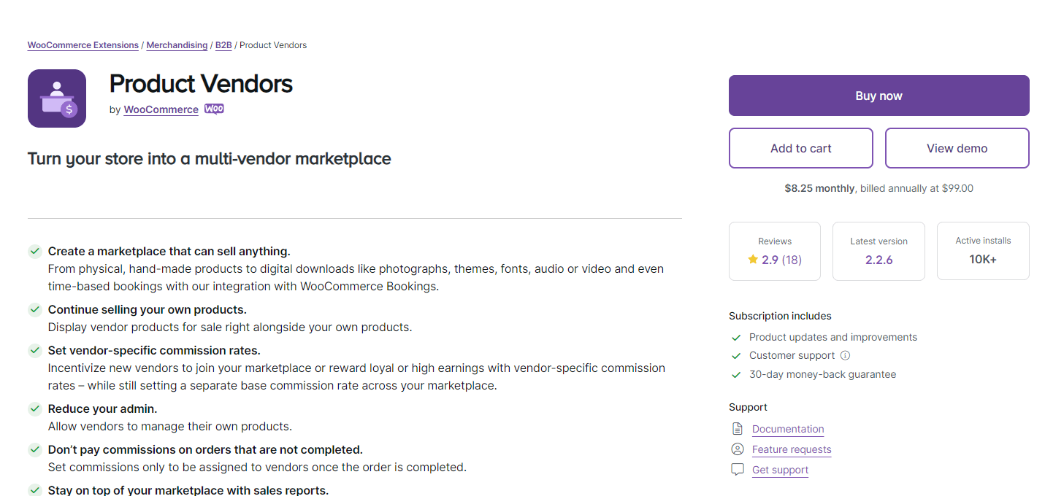Click 'Reduce your admin.' heading
This screenshot has width=1045, height=496.
(x=103, y=408)
